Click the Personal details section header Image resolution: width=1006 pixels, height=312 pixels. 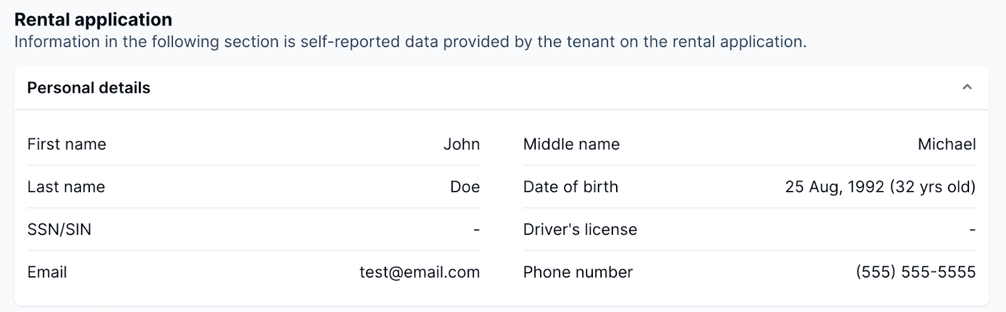[89, 88]
